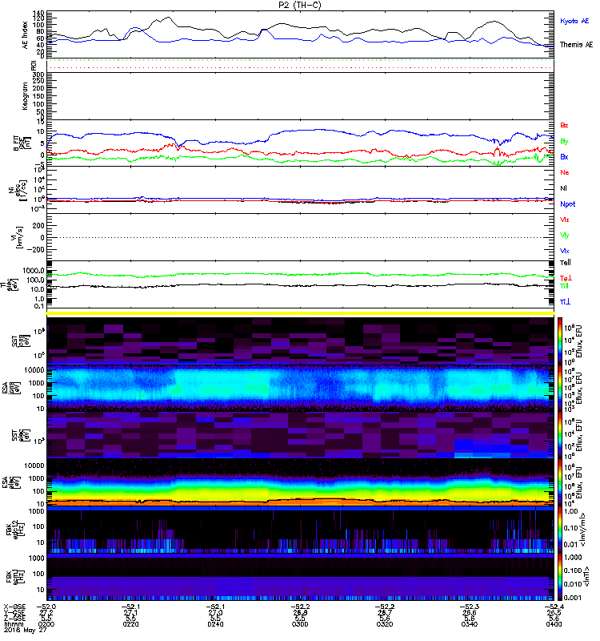The width and height of the screenshot is (600, 641).
Task: Select the green Ti parallel legend label
Action: coord(564,286)
